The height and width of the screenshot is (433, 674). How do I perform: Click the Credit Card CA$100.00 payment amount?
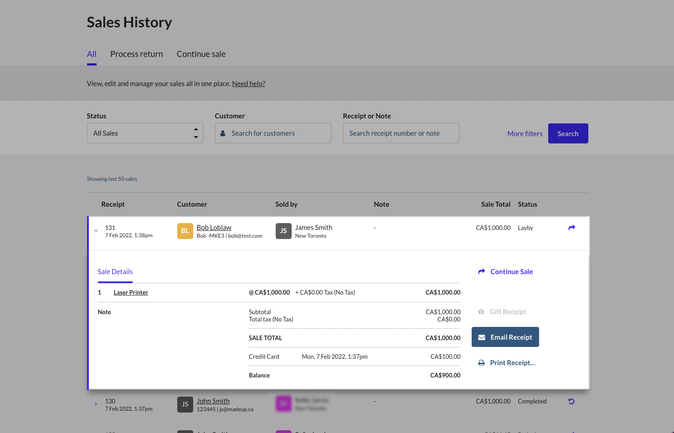coord(445,357)
